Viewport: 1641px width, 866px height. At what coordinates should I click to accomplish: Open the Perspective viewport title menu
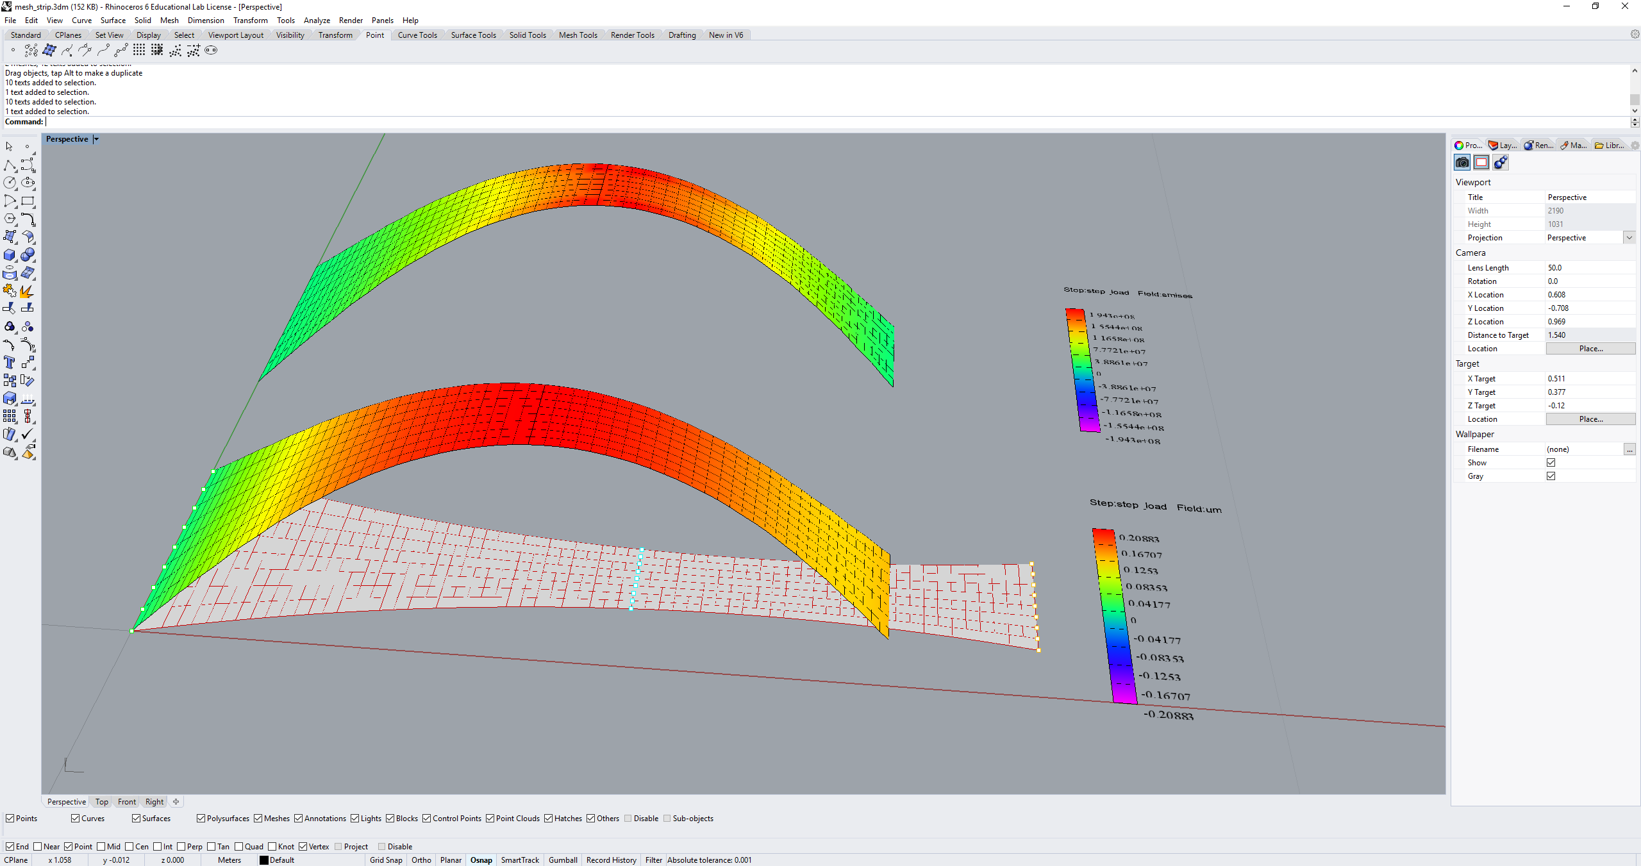click(95, 138)
